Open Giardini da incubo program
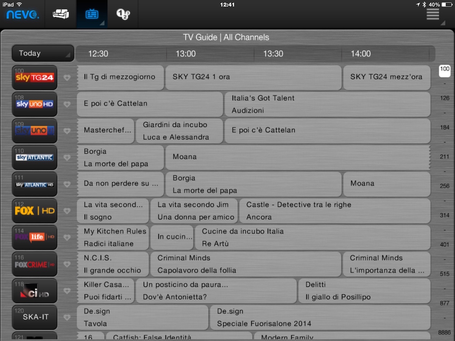Screen dimensions: 455x341 pos(179,131)
